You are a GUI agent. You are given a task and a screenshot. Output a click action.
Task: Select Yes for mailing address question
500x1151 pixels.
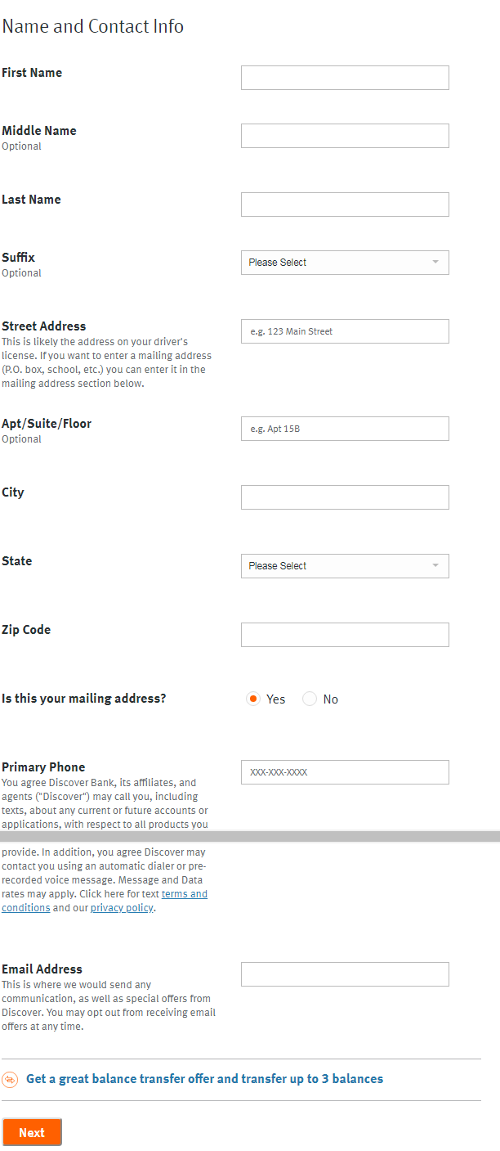coord(254,699)
